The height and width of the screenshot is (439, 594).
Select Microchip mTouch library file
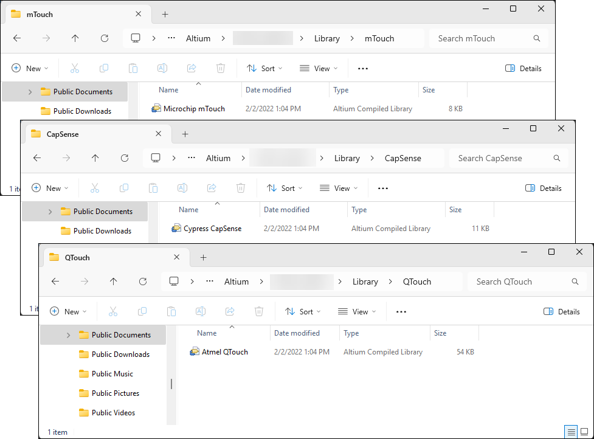194,109
